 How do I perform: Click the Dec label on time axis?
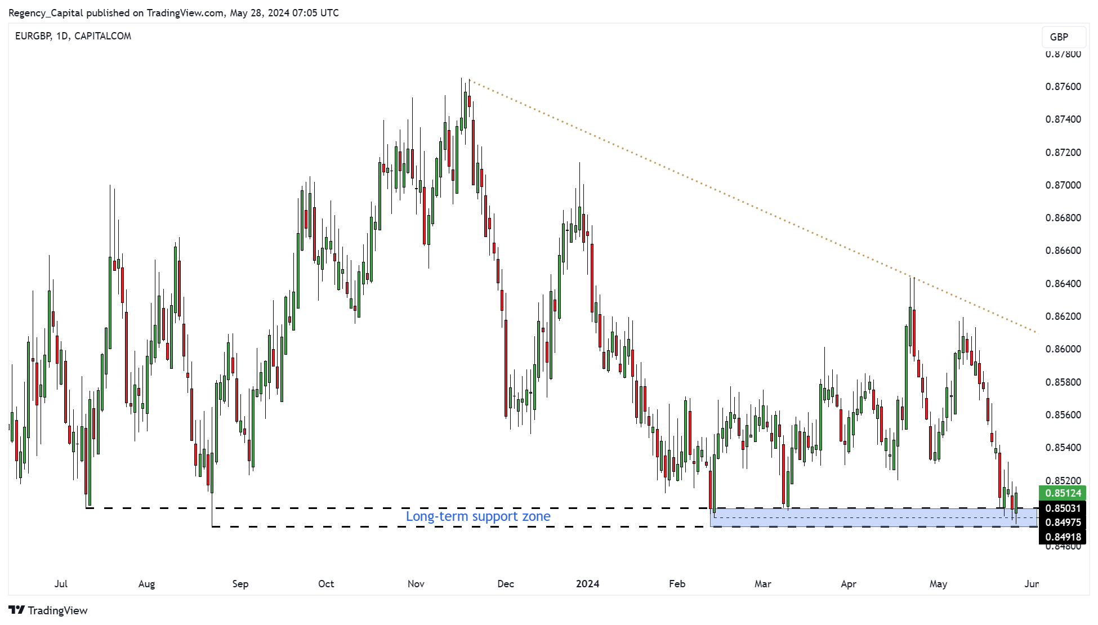pyautogui.click(x=506, y=584)
